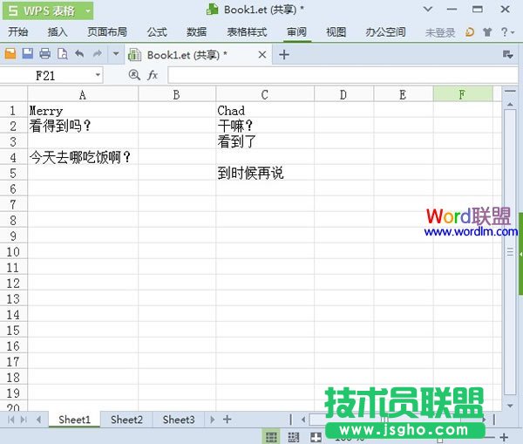Click the 未登录 login button
The image size is (523, 444).
(440, 32)
